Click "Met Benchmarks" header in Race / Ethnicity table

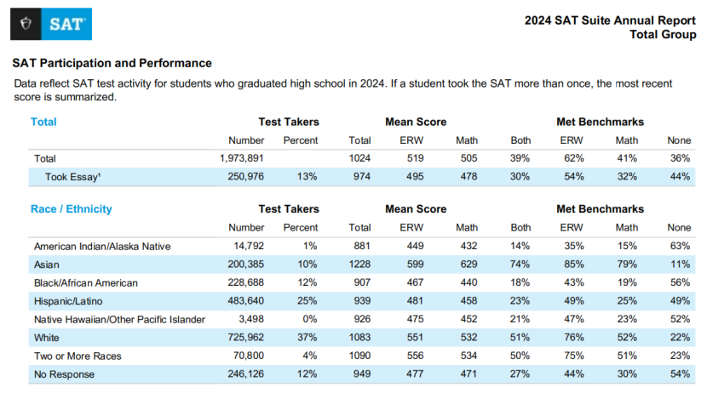pos(600,208)
